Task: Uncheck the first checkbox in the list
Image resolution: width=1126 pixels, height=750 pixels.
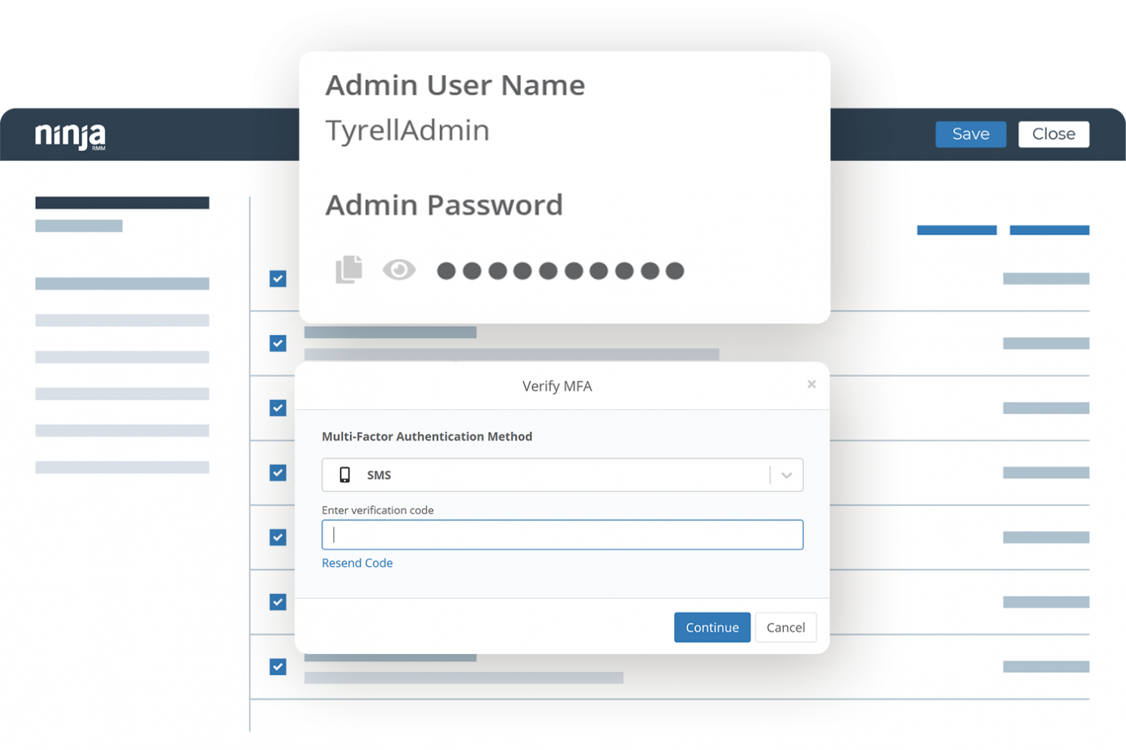Action: [x=278, y=279]
